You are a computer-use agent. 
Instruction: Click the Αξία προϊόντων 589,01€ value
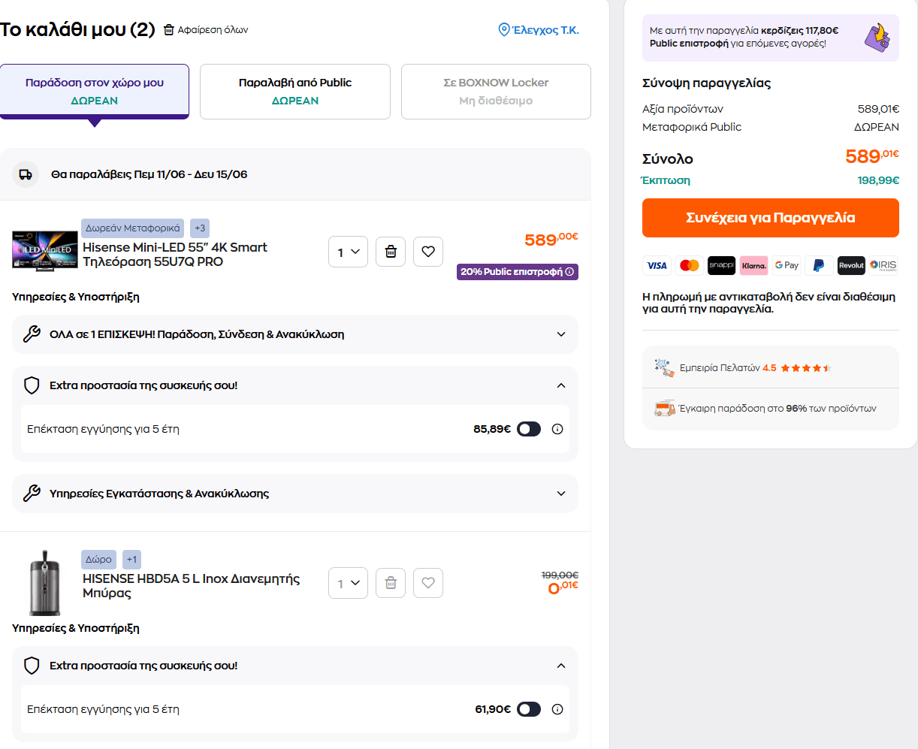[878, 109]
